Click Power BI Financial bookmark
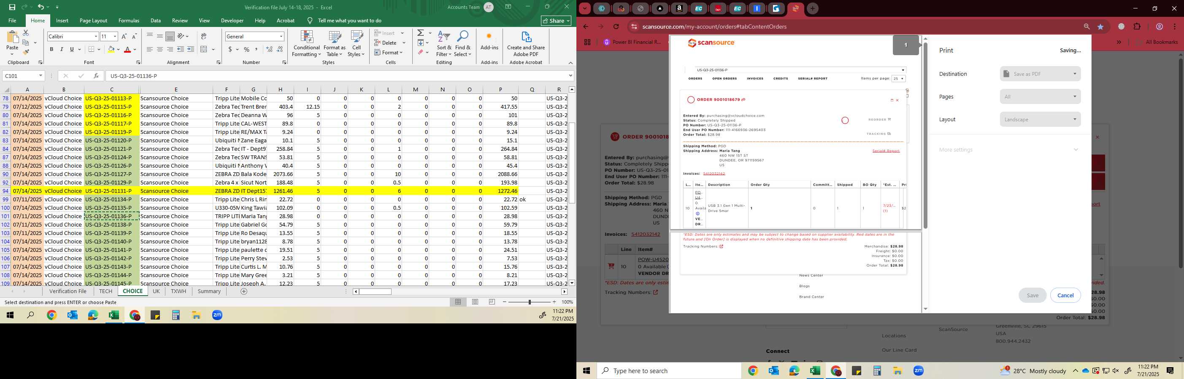This screenshot has height=379, width=1184. point(633,42)
